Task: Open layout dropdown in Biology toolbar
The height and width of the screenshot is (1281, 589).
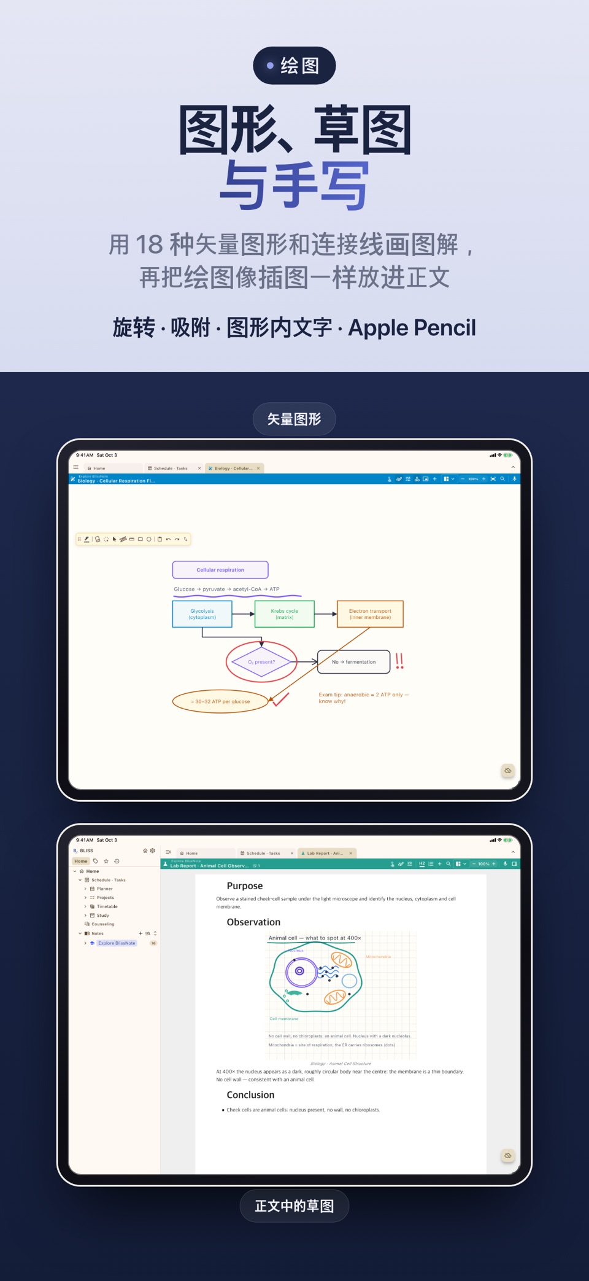Action: pyautogui.click(x=449, y=479)
